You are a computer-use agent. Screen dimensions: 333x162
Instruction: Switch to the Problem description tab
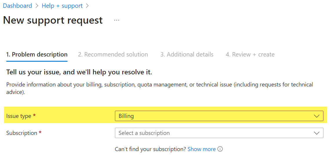pyautogui.click(x=37, y=54)
